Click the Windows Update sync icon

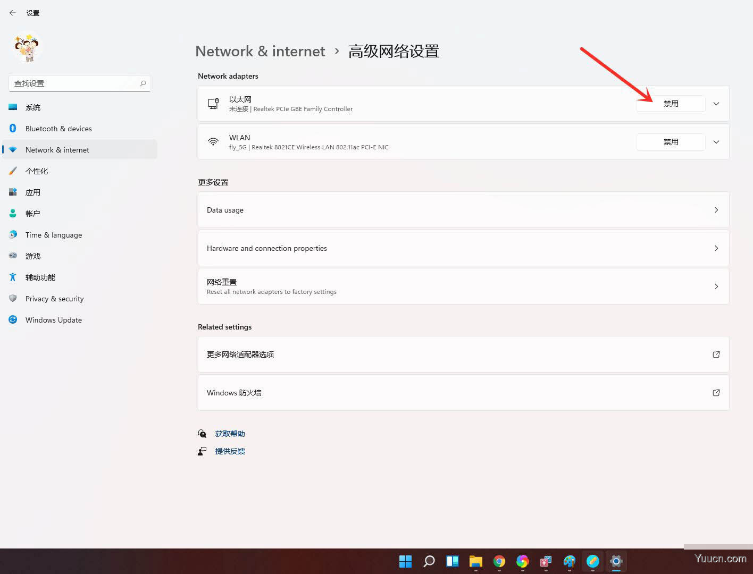pyautogui.click(x=13, y=319)
